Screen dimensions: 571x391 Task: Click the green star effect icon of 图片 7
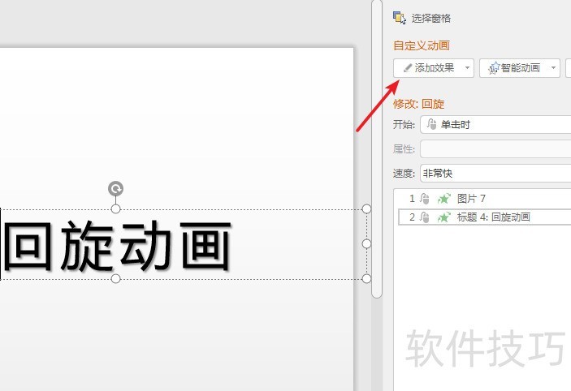443,199
